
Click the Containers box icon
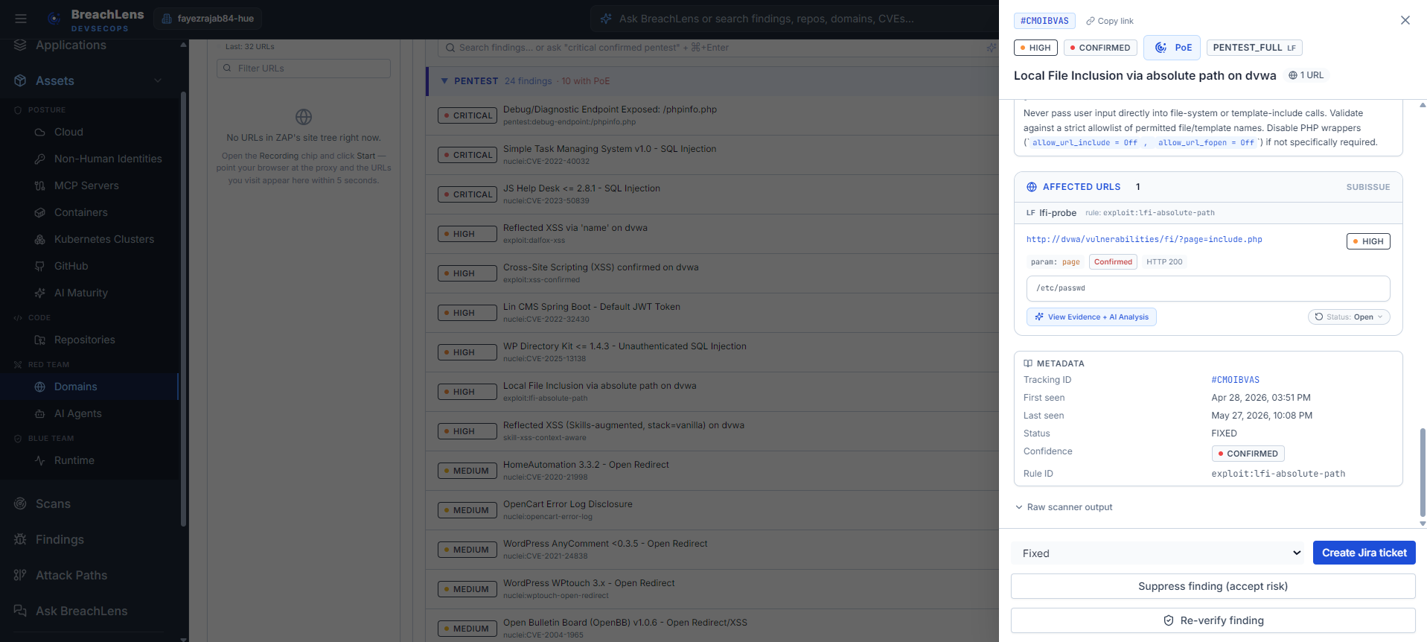tap(40, 212)
